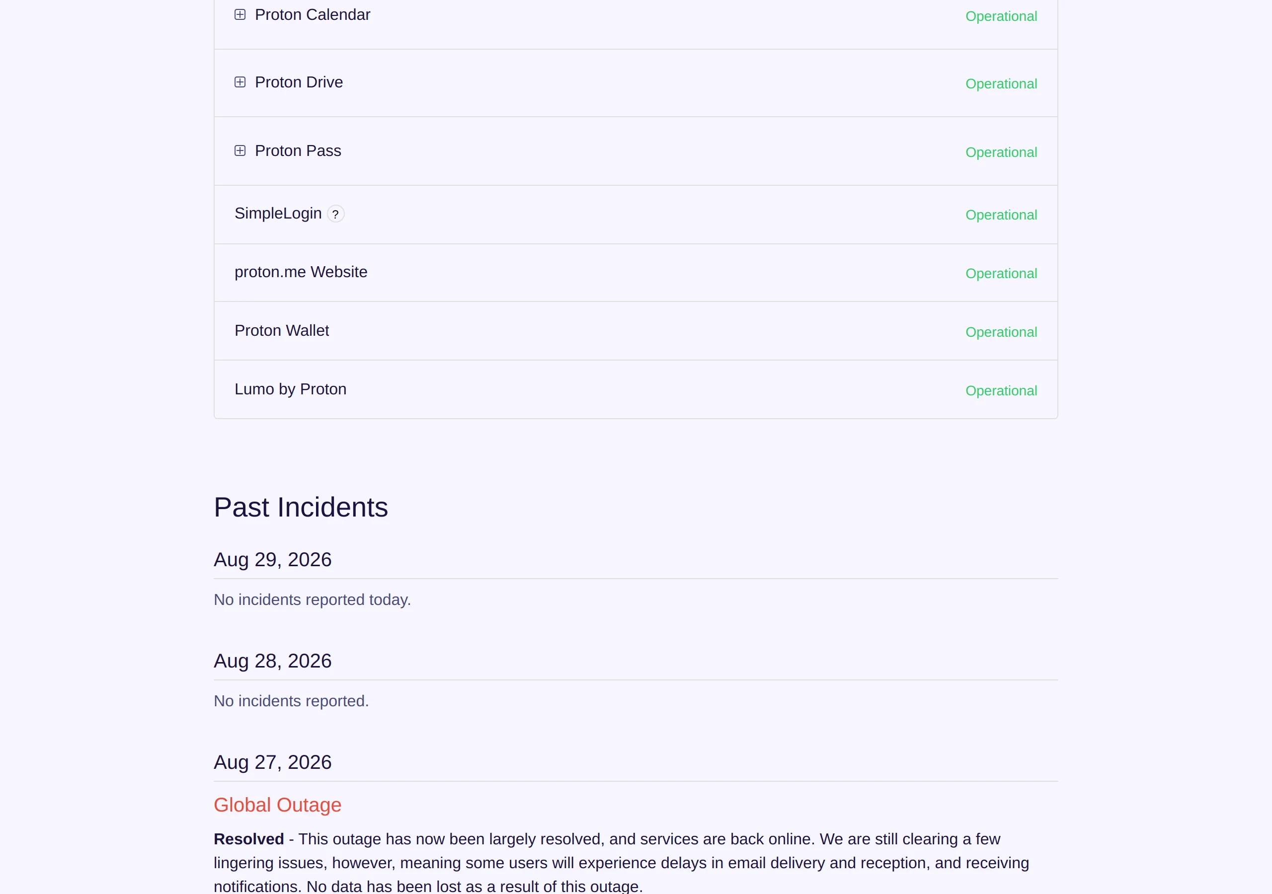Click the Operational status for Lumo by Proton
This screenshot has width=1272, height=894.
[1001, 390]
